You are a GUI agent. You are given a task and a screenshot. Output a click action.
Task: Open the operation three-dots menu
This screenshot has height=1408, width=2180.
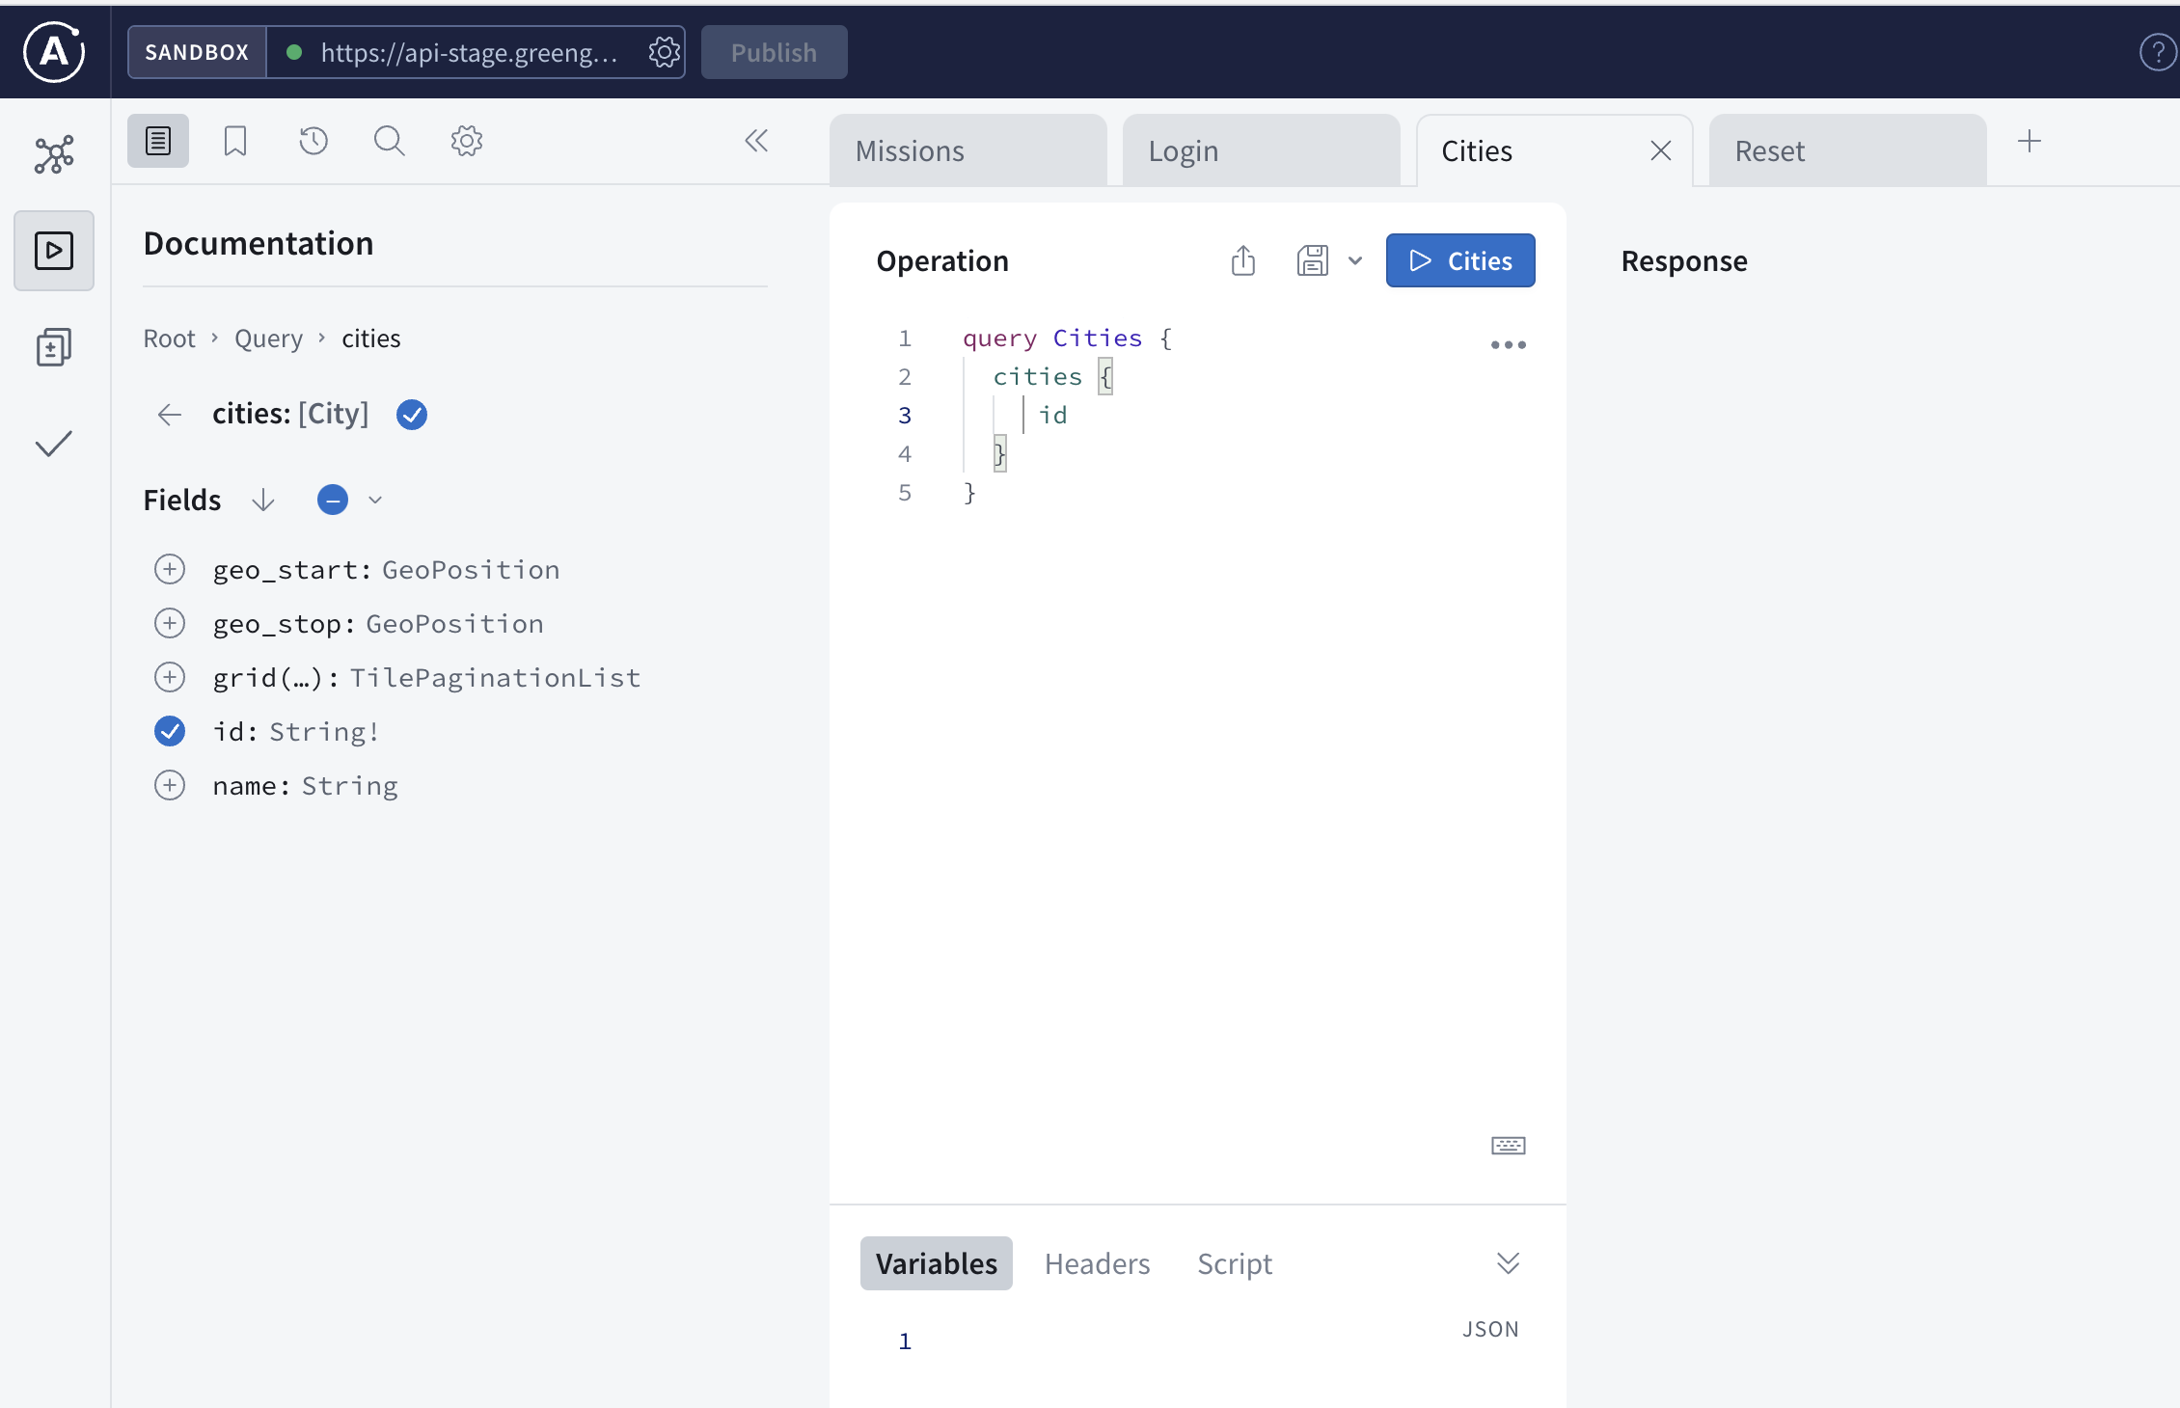coord(1508,344)
